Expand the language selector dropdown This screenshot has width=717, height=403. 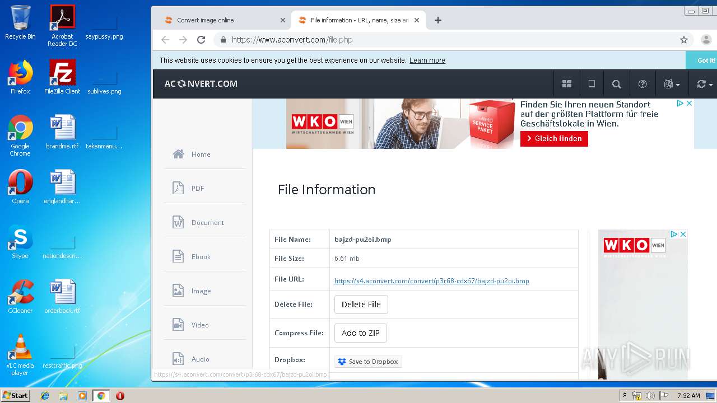[x=671, y=84]
